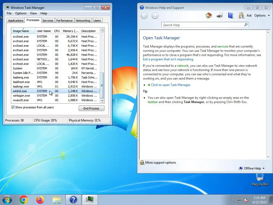
Task: Click the Ask button in Help toolbar
Action: click(x=249, y=15)
